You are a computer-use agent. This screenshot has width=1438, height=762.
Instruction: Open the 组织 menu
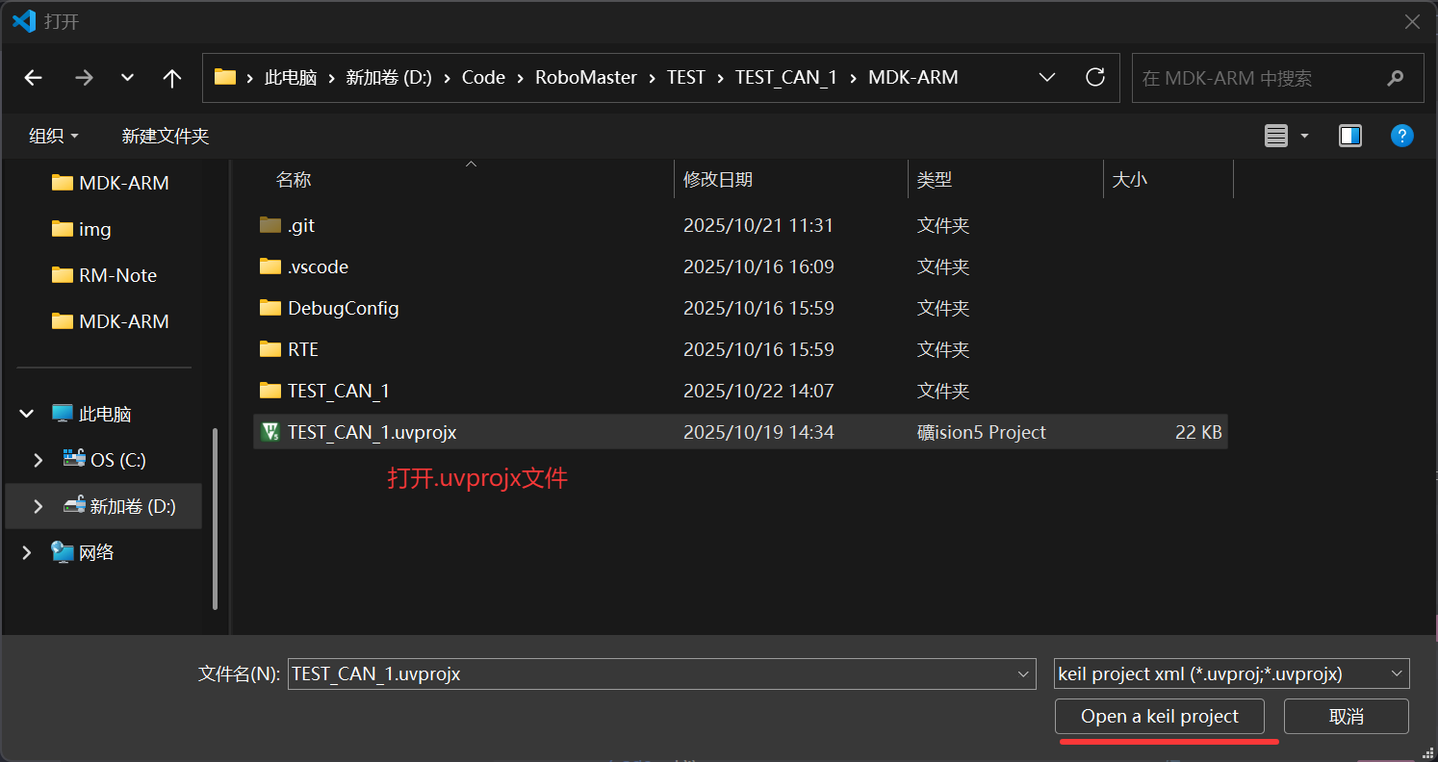(x=54, y=136)
